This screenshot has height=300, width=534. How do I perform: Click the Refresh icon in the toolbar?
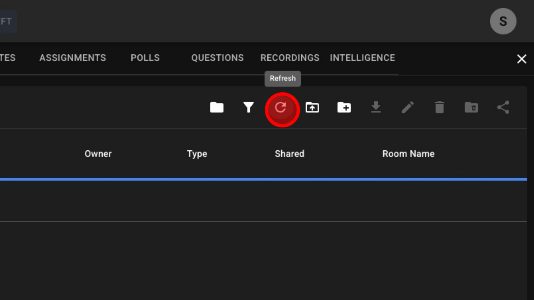pos(281,108)
